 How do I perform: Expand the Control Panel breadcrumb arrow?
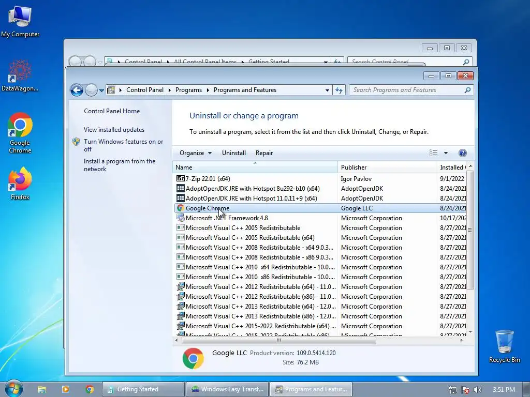point(169,90)
